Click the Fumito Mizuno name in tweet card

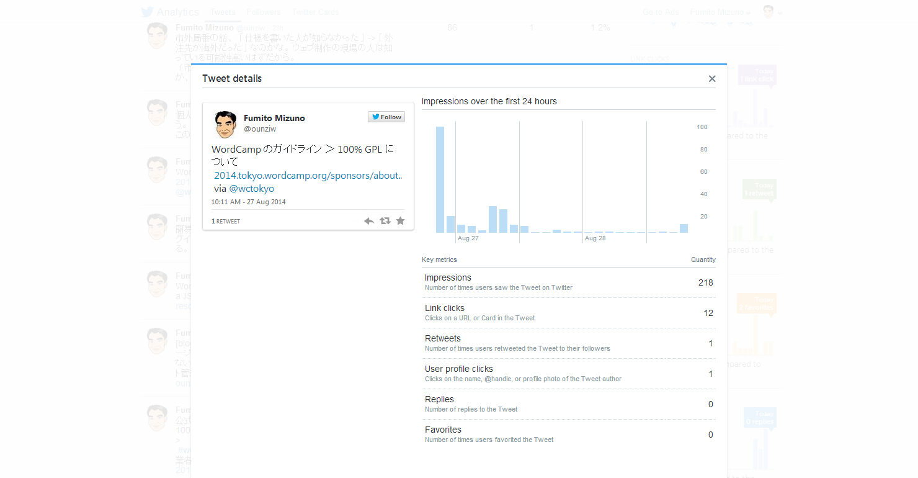[274, 118]
